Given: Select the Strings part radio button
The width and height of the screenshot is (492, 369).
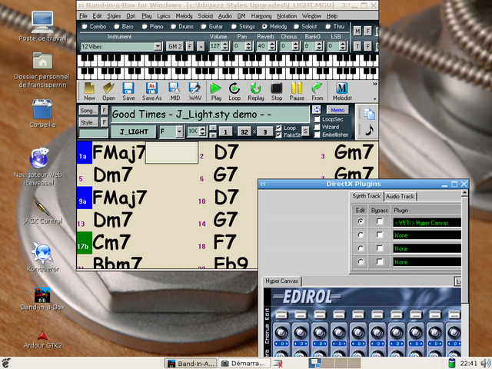Looking at the screenshot, I should coord(234,27).
